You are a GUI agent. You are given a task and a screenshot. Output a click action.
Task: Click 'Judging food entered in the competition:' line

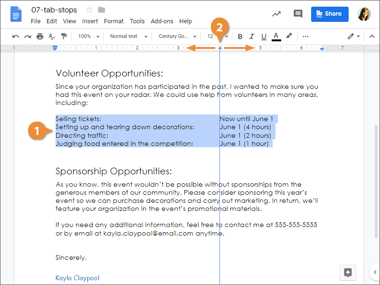(124, 144)
